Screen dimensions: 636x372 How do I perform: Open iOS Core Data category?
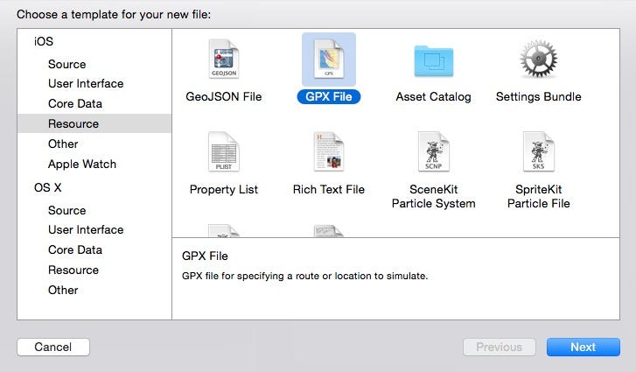pyautogui.click(x=75, y=104)
